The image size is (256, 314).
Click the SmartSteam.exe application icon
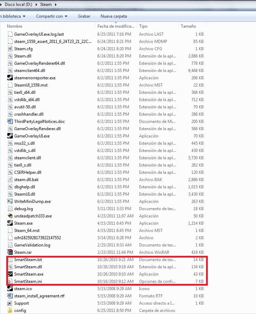10,274
